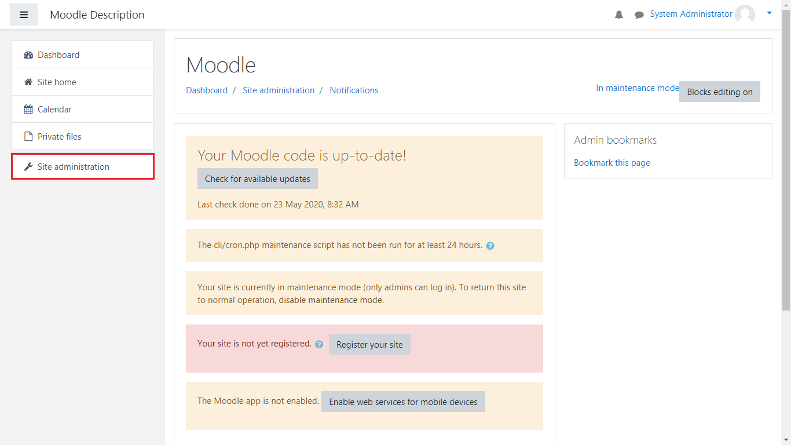Click the user avatar picture
The image size is (791, 445).
[745, 14]
